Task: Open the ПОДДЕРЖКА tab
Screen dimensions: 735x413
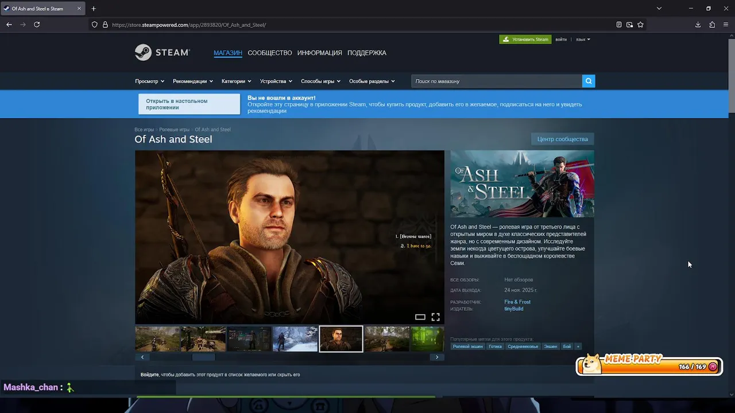Action: 367,53
